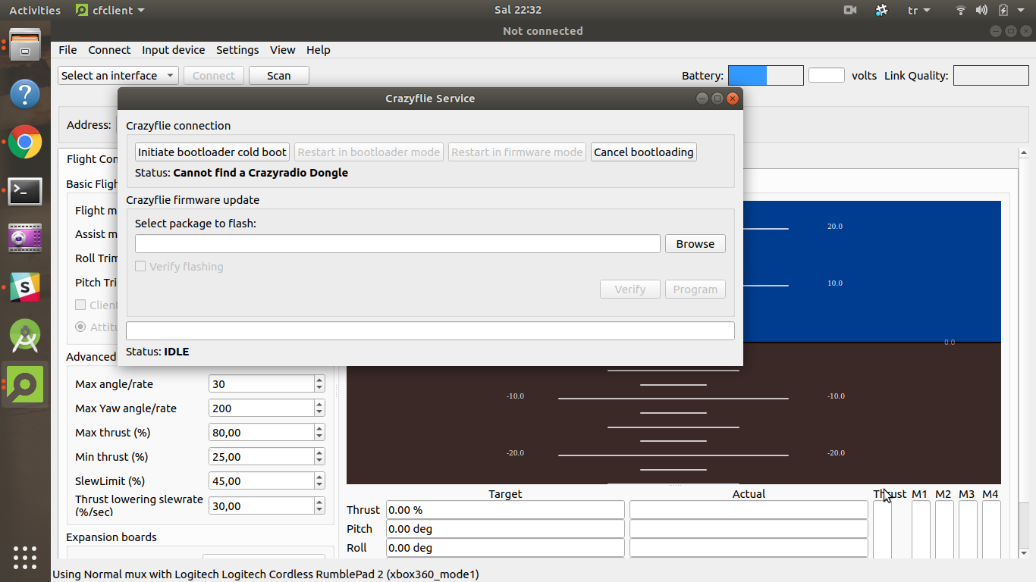The height and width of the screenshot is (582, 1036).
Task: Open the cfclient app menu in top bar
Action: click(x=111, y=11)
